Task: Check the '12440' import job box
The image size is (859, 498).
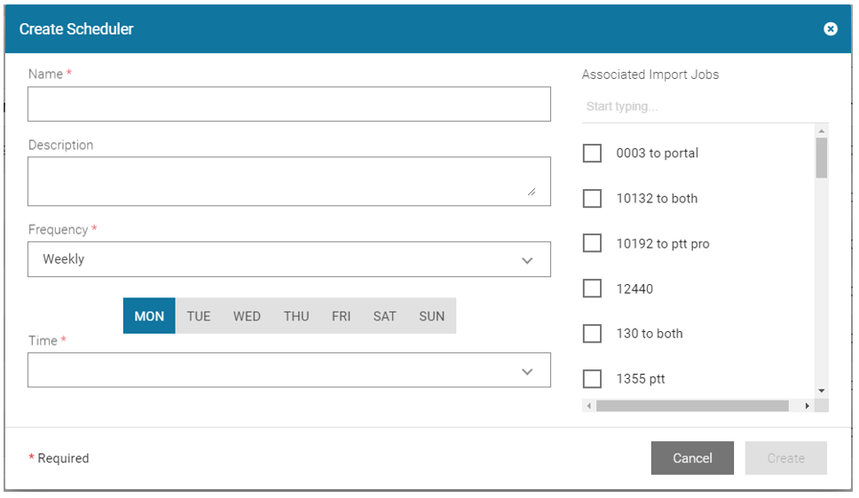Action: click(592, 289)
